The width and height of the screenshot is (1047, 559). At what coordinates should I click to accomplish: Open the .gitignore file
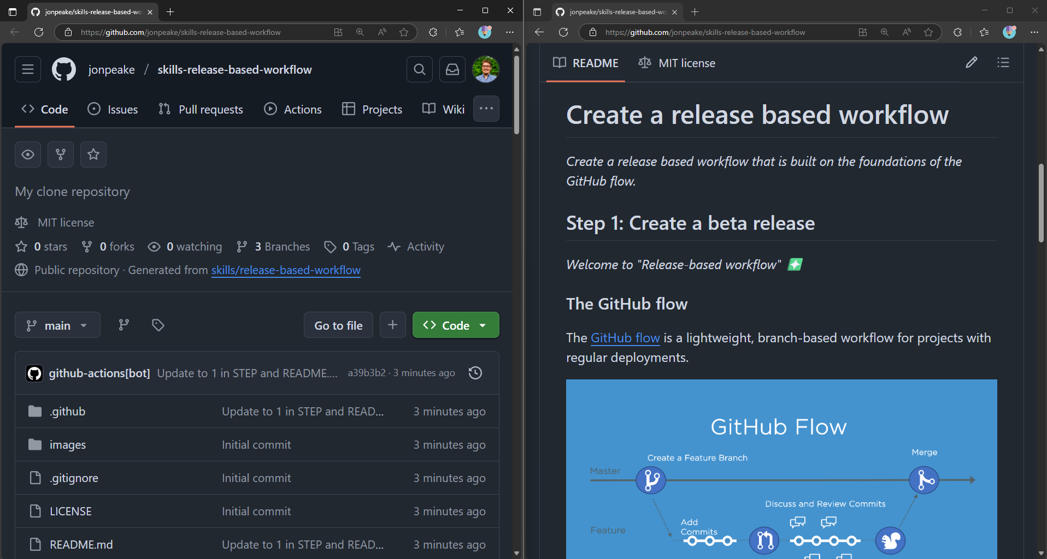74,478
